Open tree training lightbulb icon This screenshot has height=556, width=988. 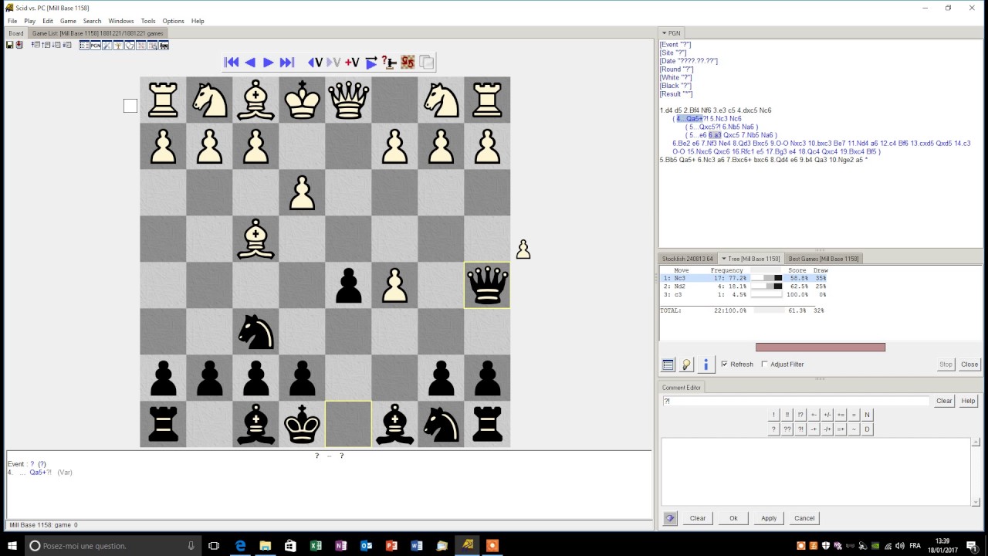point(687,364)
